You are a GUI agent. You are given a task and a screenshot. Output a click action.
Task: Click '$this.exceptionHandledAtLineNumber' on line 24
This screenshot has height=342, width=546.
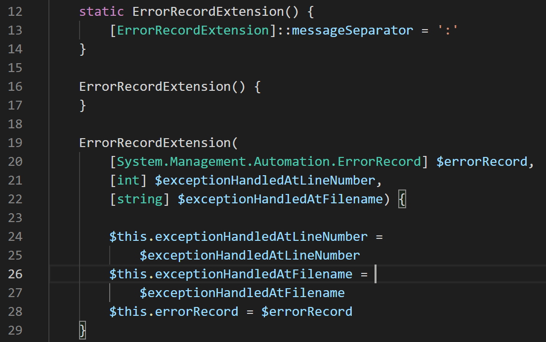(x=239, y=237)
